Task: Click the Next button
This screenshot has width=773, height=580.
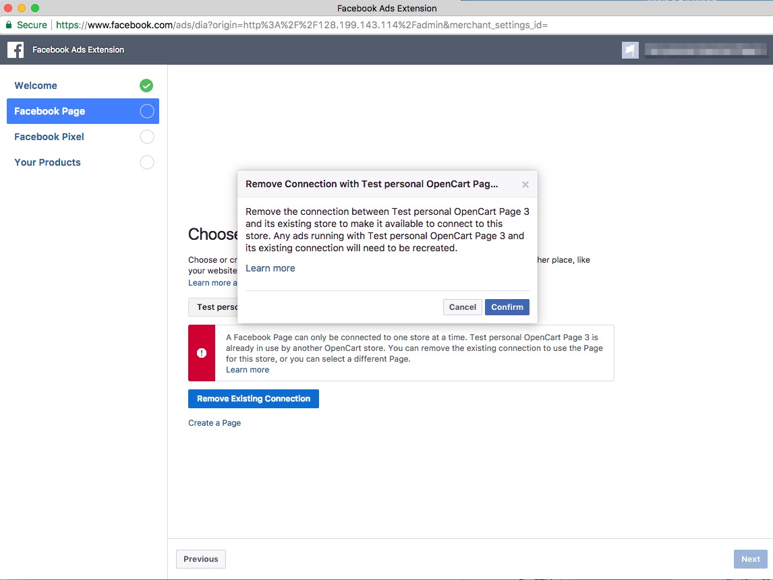Action: click(x=750, y=559)
